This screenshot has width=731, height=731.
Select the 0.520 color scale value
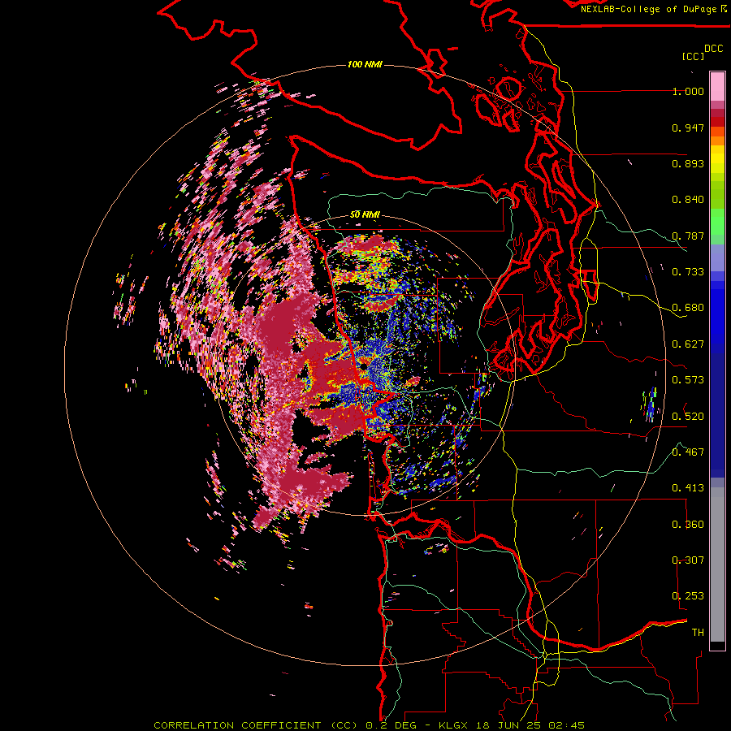click(x=688, y=417)
